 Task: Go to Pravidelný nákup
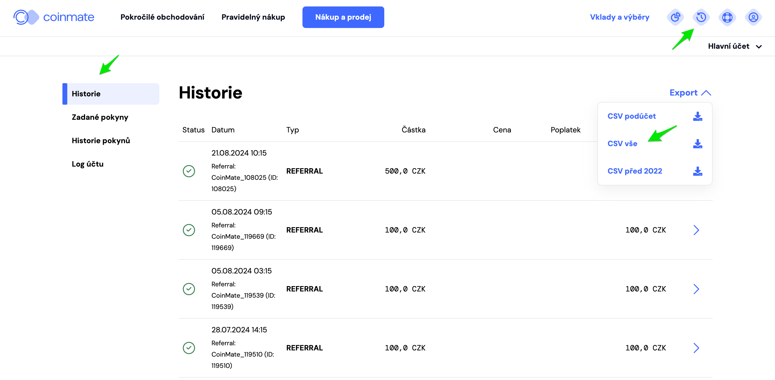coord(253,17)
